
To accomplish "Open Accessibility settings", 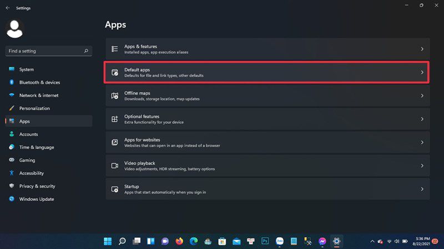I will [x=49, y=173].
